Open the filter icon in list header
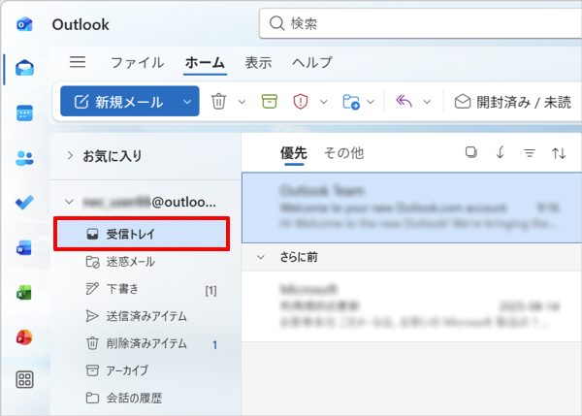The width and height of the screenshot is (582, 416). (x=530, y=153)
